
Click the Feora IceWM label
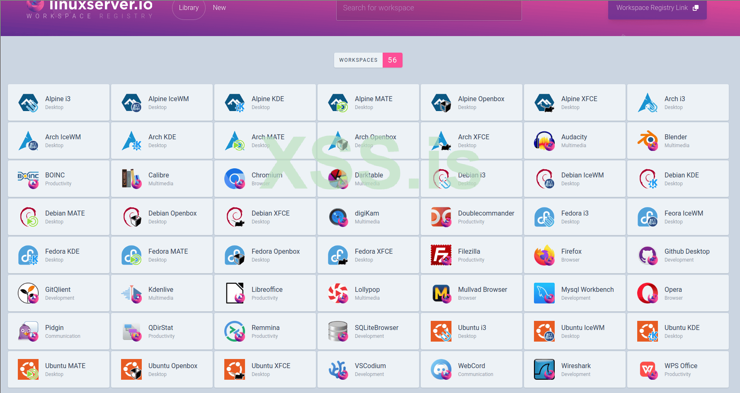tap(684, 213)
